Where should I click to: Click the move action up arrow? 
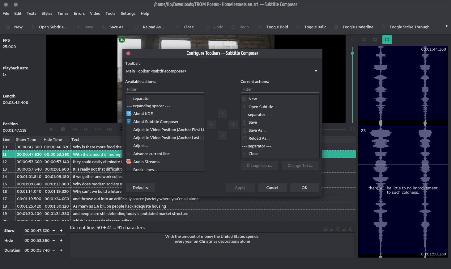[x=222, y=114]
